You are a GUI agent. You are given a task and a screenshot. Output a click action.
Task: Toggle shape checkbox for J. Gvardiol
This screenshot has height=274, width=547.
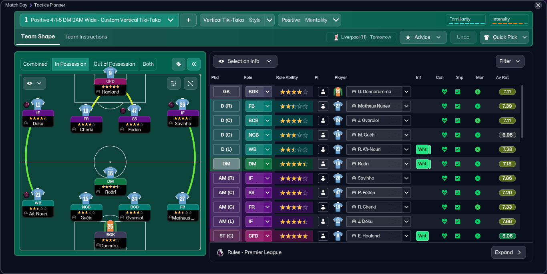click(458, 121)
